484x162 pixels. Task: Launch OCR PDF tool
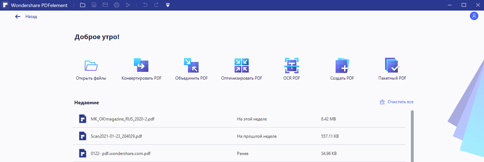(292, 66)
